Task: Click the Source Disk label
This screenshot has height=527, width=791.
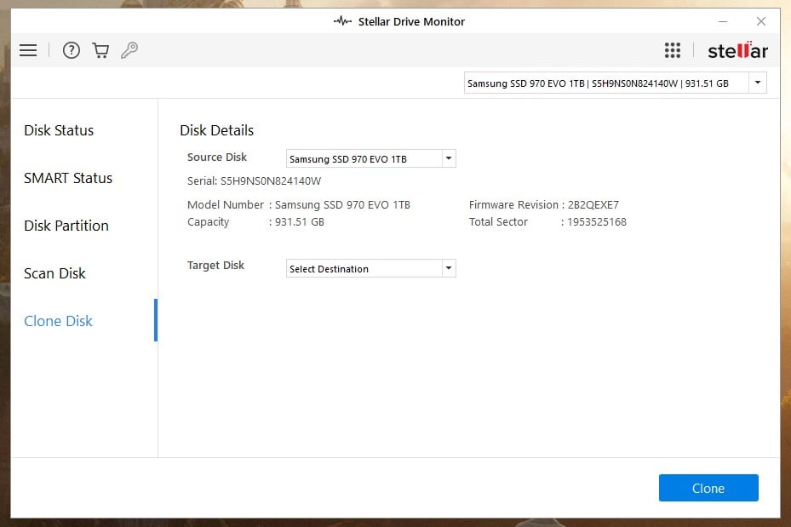Action: click(x=217, y=158)
